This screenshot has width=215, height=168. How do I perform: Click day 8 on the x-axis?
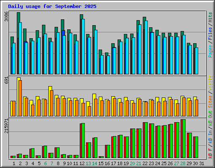click(58, 163)
